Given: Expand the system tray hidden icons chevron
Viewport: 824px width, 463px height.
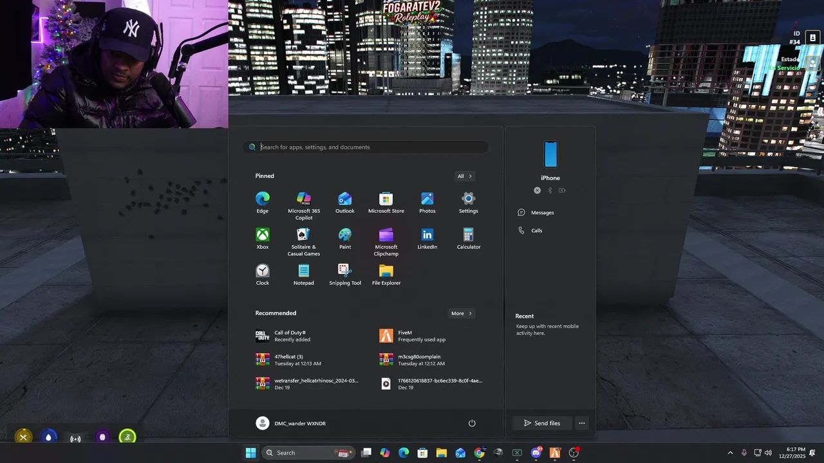Looking at the screenshot, I should click(730, 453).
